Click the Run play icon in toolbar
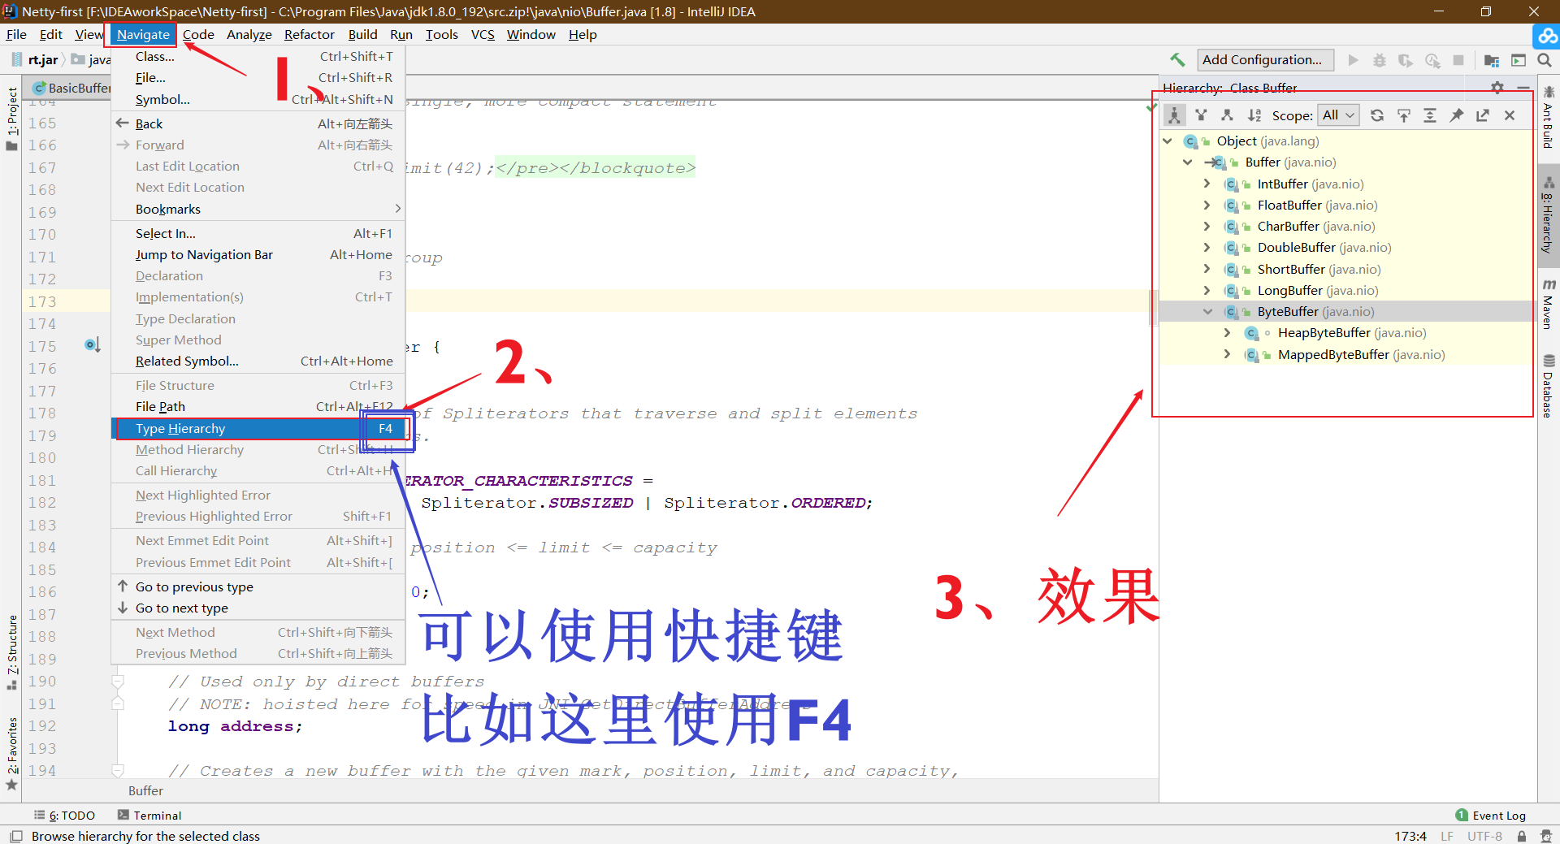1560x844 pixels. coord(1353,60)
